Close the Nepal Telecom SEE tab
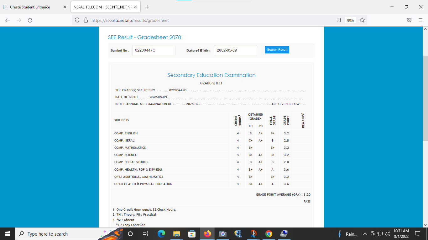Image resolution: width=428 pixels, height=240 pixels. tap(135, 7)
